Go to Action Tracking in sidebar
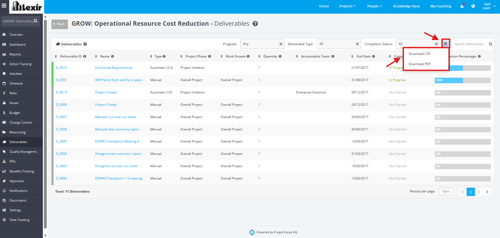Image resolution: width=500 pixels, height=238 pixels. [21, 64]
